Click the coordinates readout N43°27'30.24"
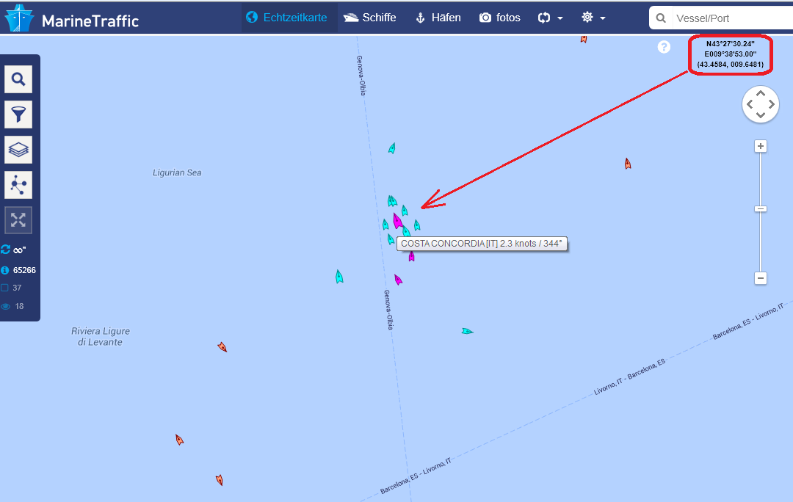Viewport: 793px width, 502px height. tap(731, 44)
